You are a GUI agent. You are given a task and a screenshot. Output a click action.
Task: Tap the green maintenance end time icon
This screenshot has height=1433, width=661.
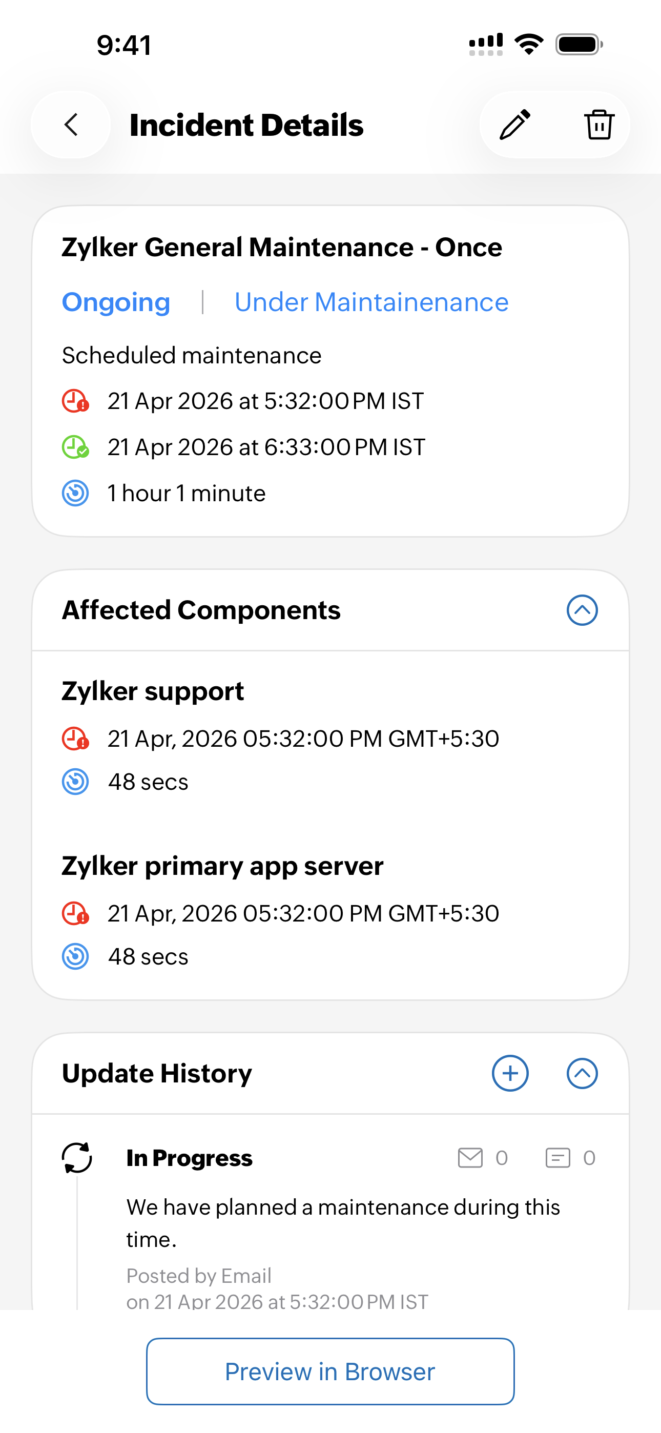tap(75, 447)
